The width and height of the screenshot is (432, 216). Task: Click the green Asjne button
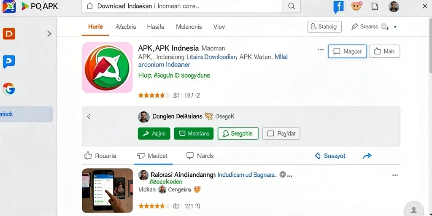[154, 134]
